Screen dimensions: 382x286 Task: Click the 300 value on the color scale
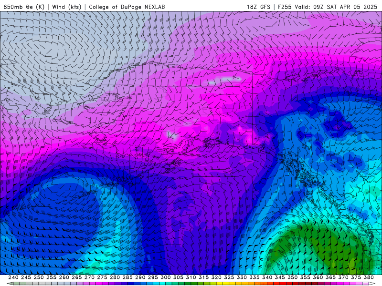(x=165, y=277)
